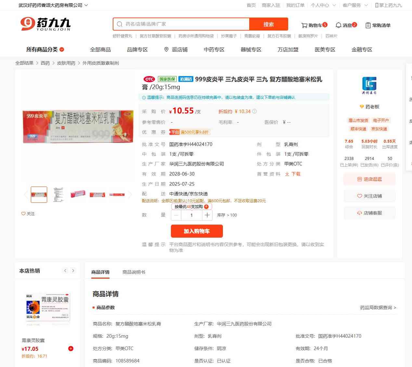Add the hot-selling 胃康灵胶囊 with red plus
Image resolution: width=412 pixels, height=367 pixels.
[71, 348]
